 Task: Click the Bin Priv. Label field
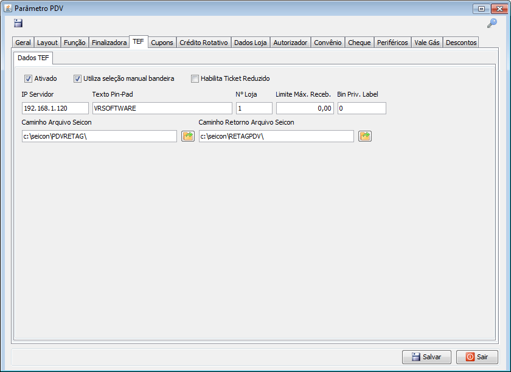tap(362, 108)
